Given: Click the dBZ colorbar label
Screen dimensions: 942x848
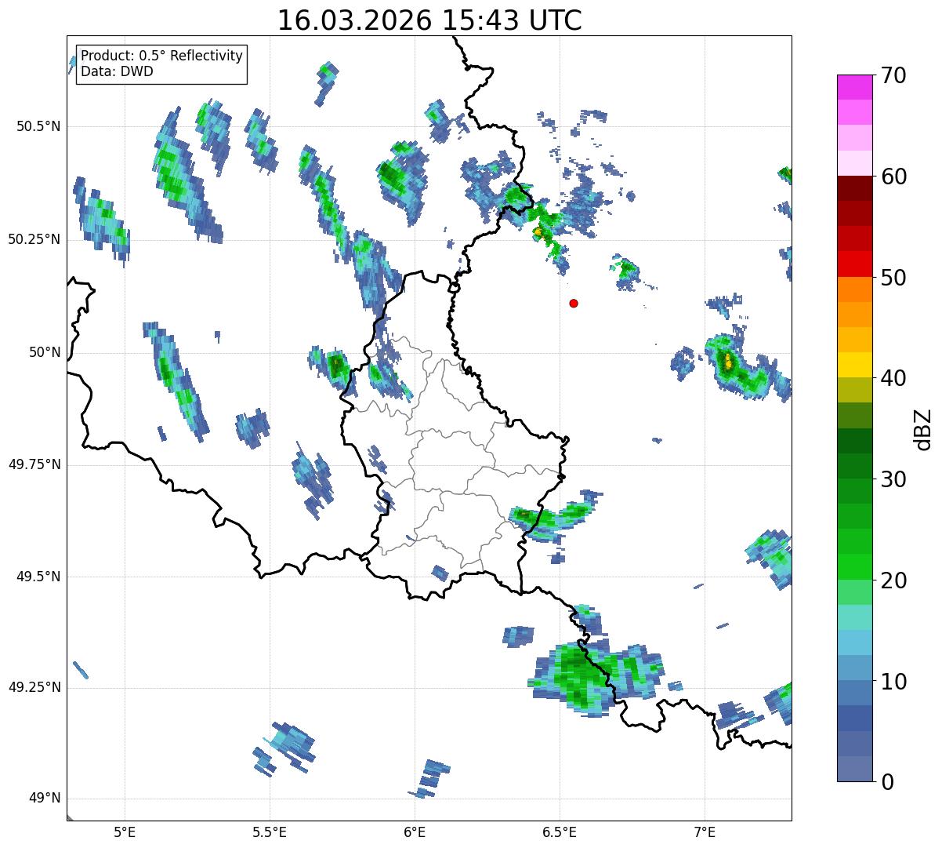Looking at the screenshot, I should [x=923, y=429].
